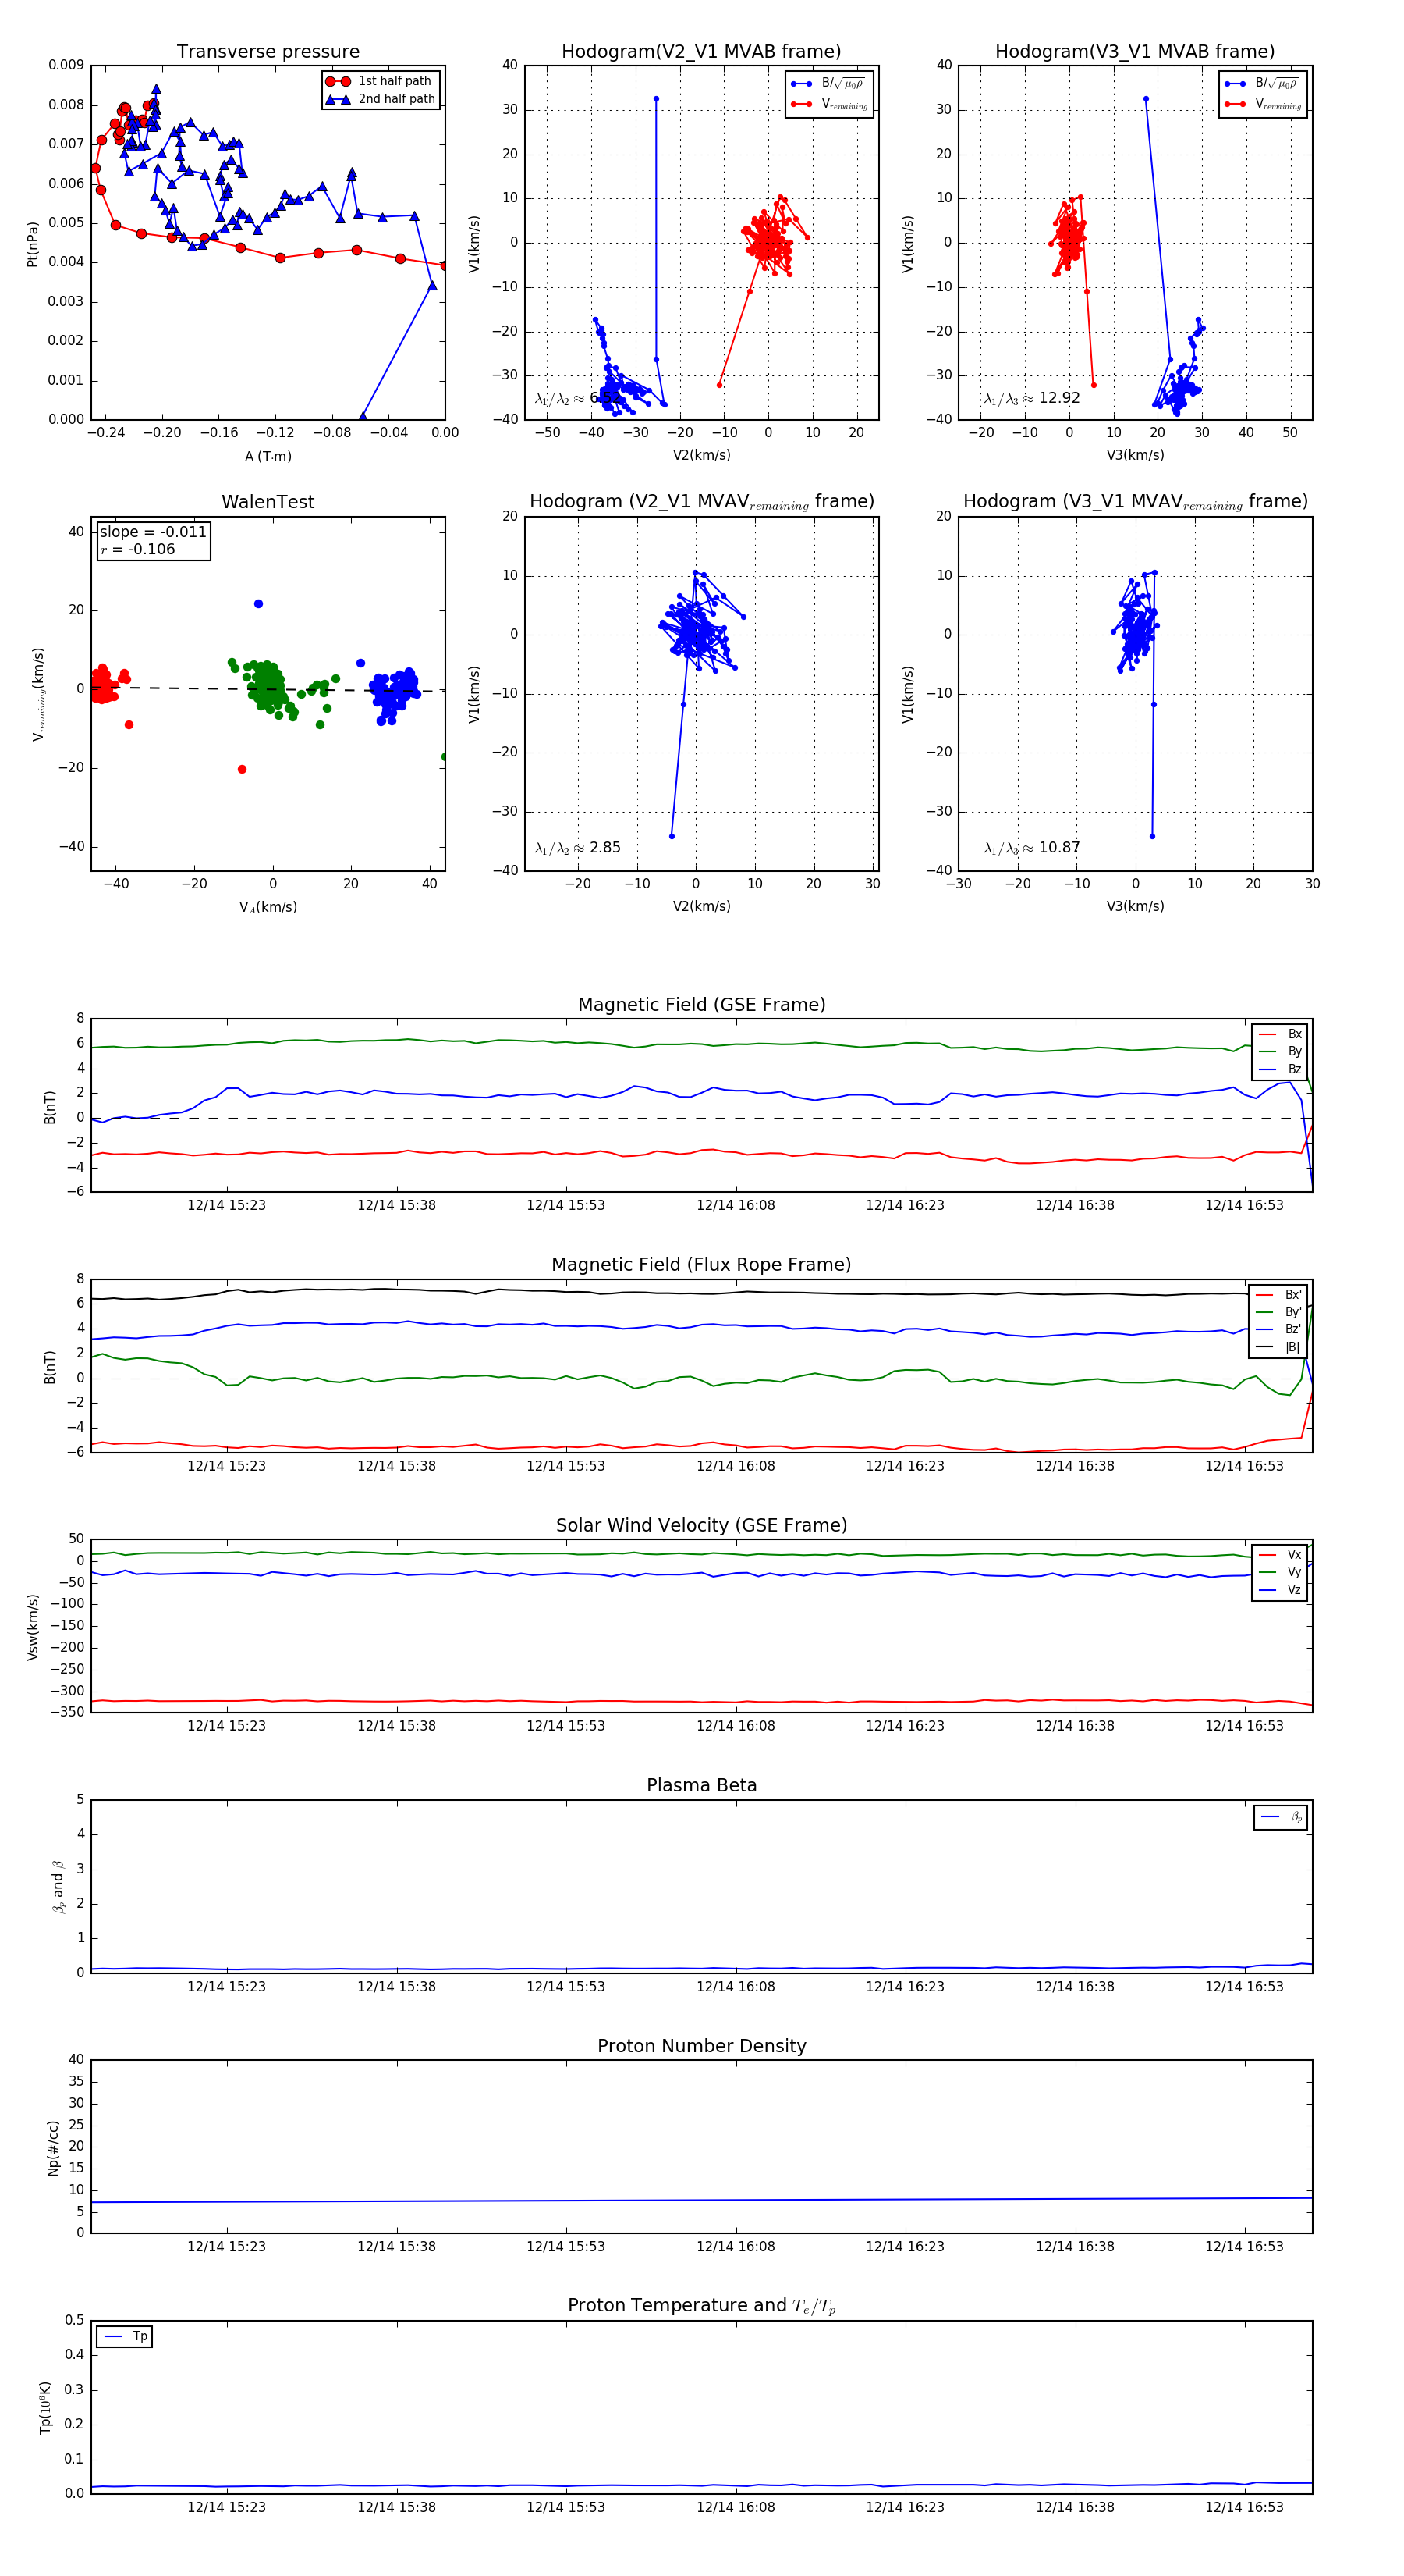Click the '12/14 15:38' tick under Solar Wind Velocity plot
Image resolution: width=1404 pixels, height=2576 pixels.
[397, 1726]
